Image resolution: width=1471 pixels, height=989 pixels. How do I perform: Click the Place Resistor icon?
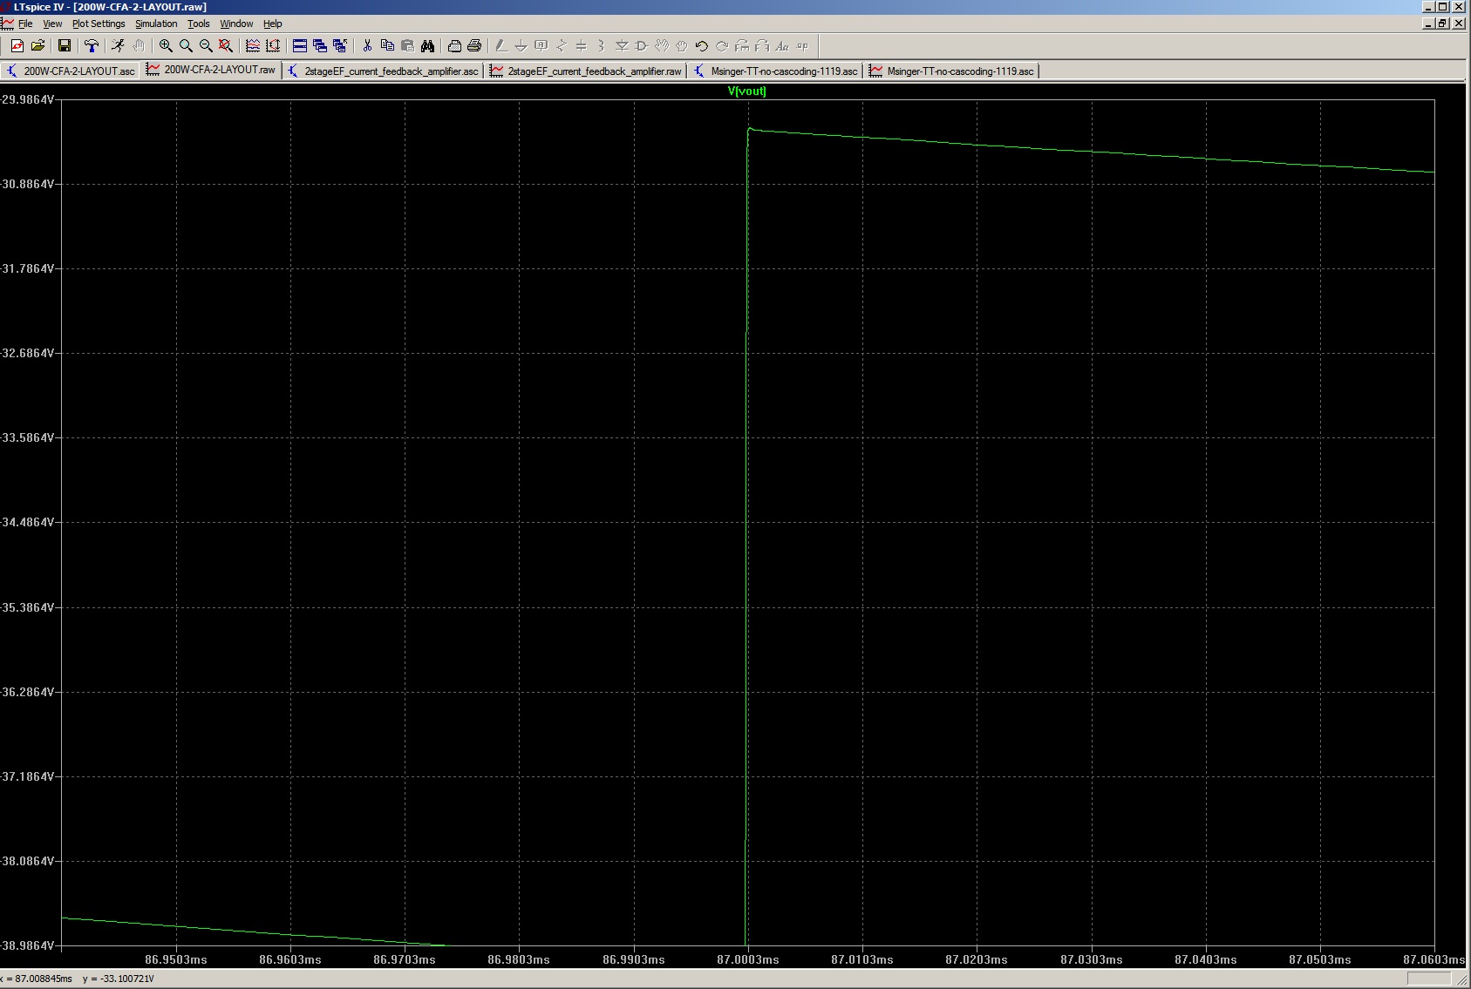click(562, 46)
